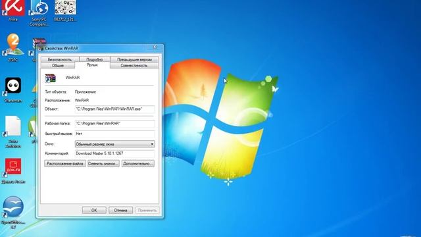Viewport: 421px width, 237px height.
Task: Open the 2GIS map shortcut icon
Action: click(13, 45)
